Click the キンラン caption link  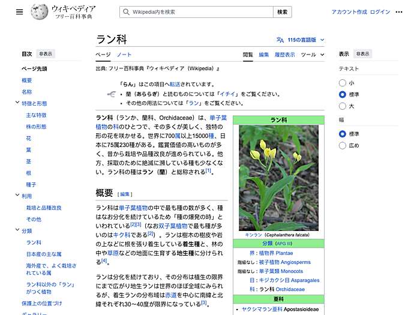point(253,235)
